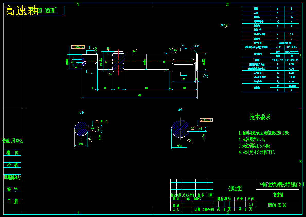
Task: Select the "技术要求" heading
Action: pyautogui.click(x=260, y=117)
